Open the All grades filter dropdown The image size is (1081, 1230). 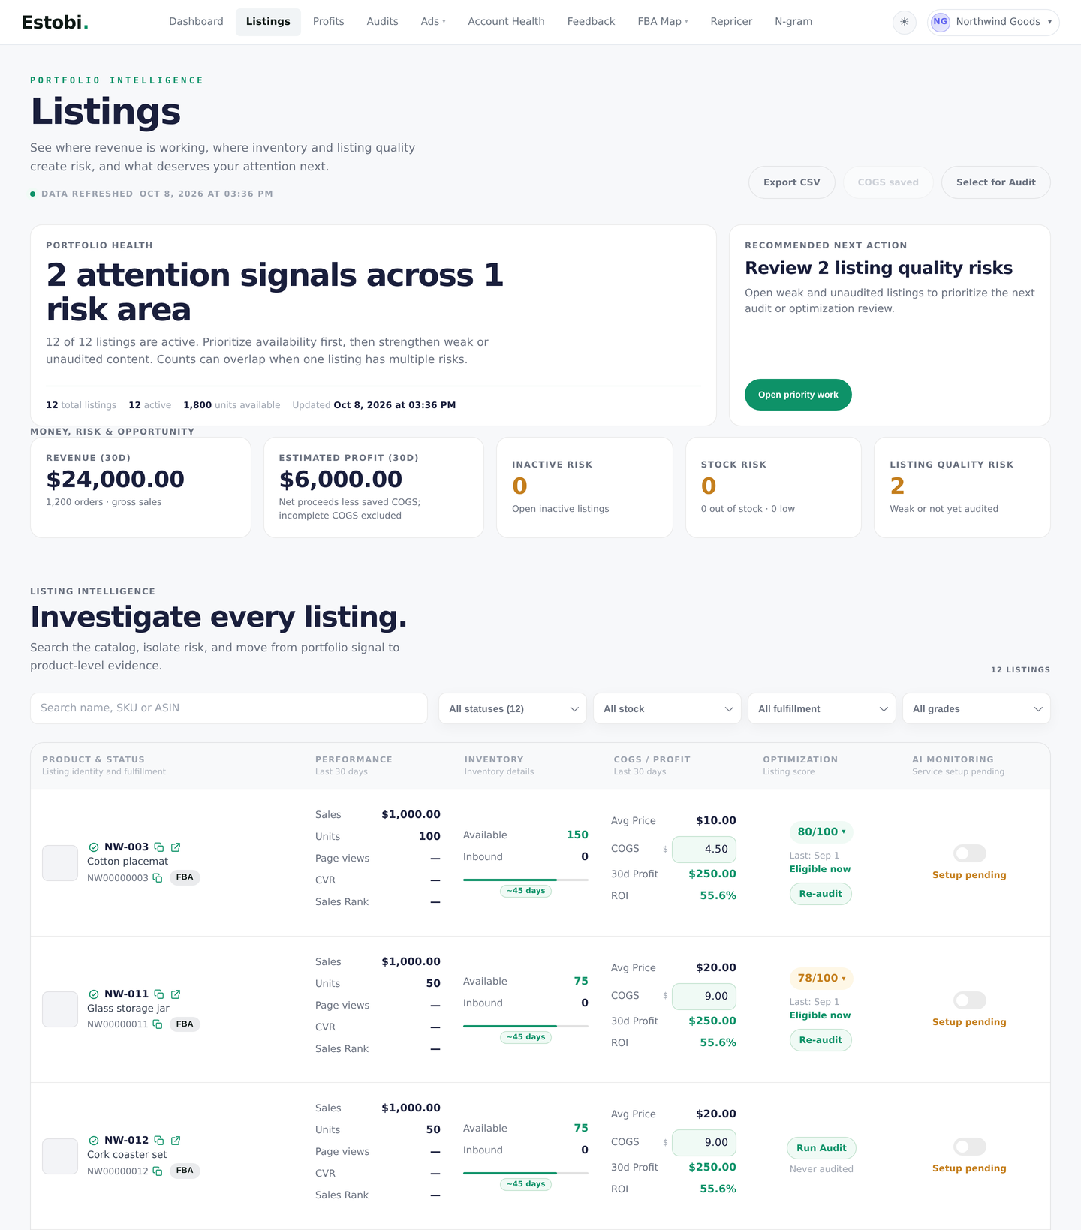pos(977,708)
